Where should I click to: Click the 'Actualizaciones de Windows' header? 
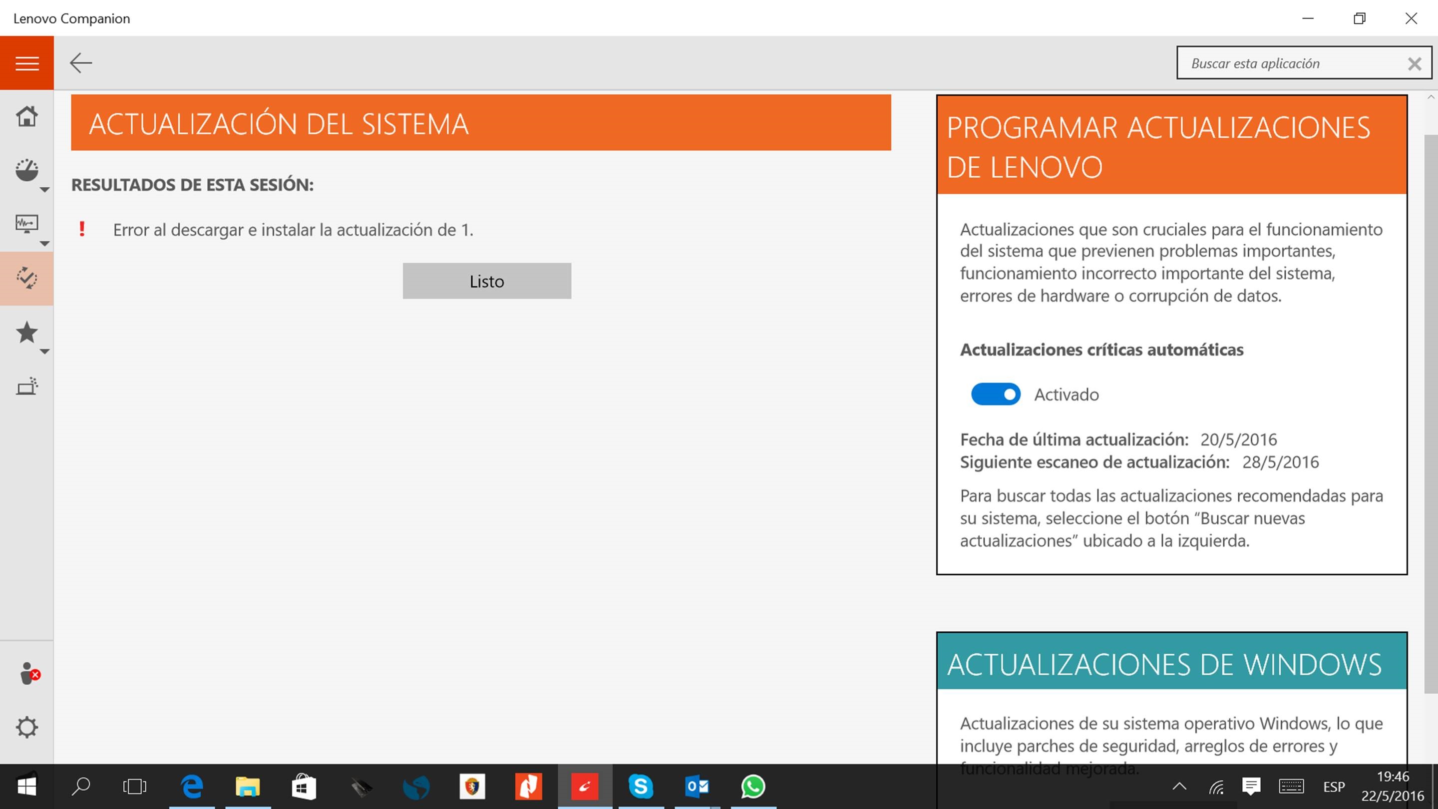click(1171, 662)
